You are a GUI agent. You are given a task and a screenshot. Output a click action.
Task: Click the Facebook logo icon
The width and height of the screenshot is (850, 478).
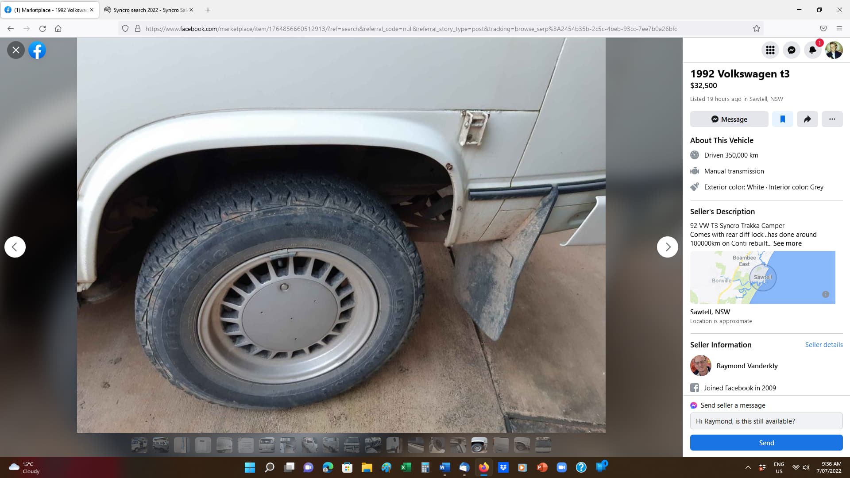coord(37,50)
